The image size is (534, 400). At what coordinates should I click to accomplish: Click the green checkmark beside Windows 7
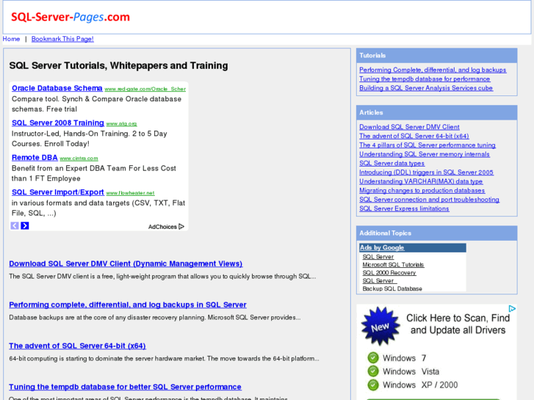pyautogui.click(x=373, y=357)
